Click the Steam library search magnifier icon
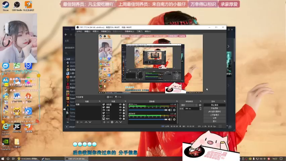The image size is (286, 161). pos(66,53)
